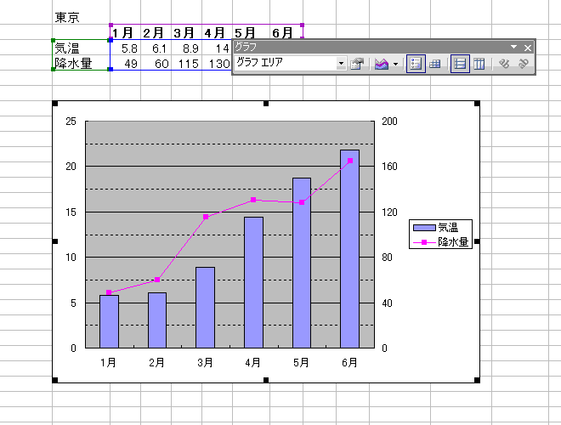Select the 6月 column header cell

(286, 32)
